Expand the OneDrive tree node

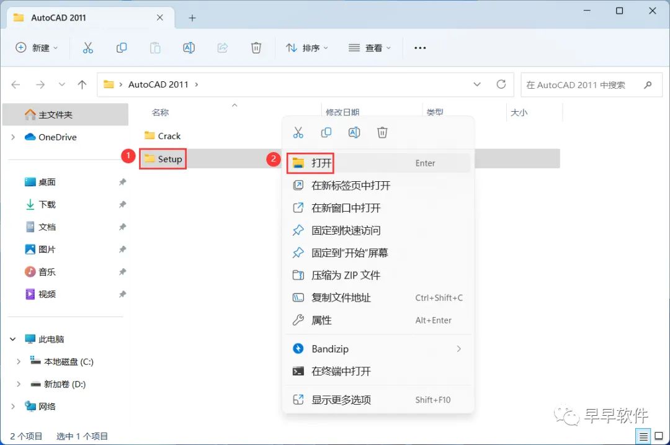(x=13, y=137)
